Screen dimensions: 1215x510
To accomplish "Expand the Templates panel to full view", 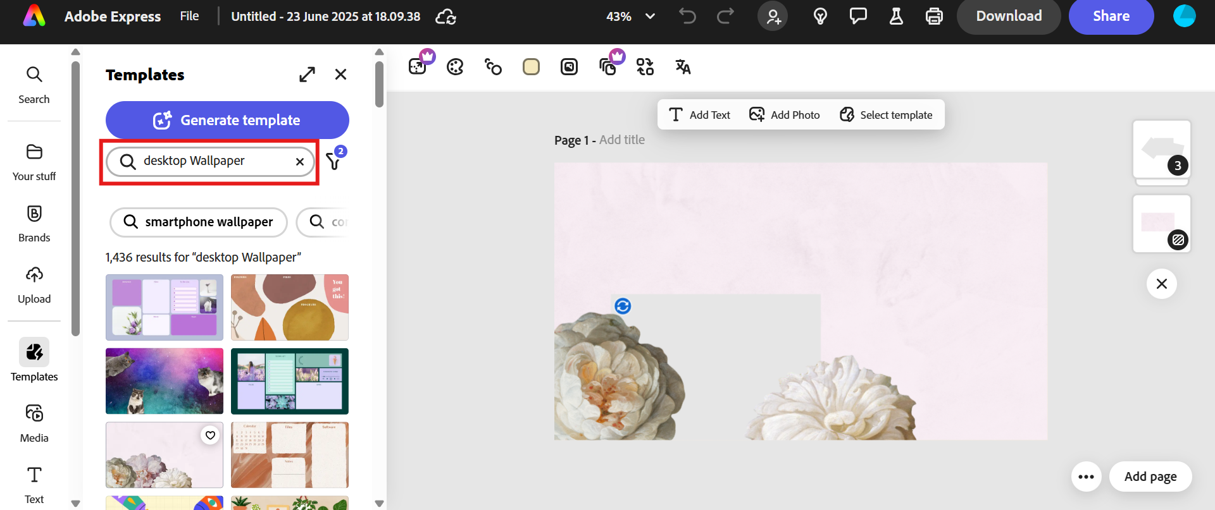I will (x=307, y=75).
